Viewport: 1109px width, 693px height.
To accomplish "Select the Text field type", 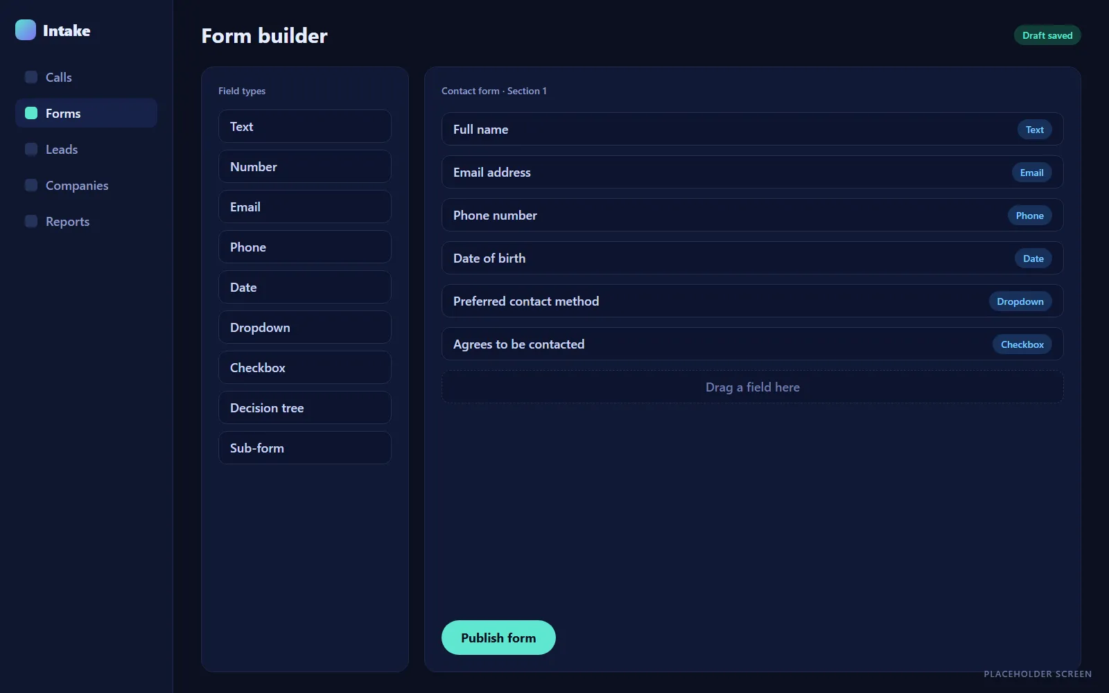I will pyautogui.click(x=305, y=126).
